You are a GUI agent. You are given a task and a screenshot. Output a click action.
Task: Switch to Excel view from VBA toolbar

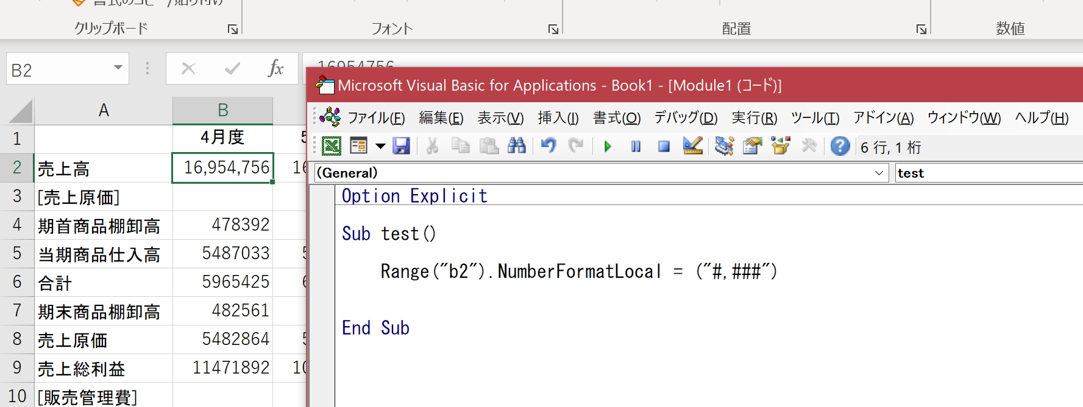pyautogui.click(x=332, y=146)
